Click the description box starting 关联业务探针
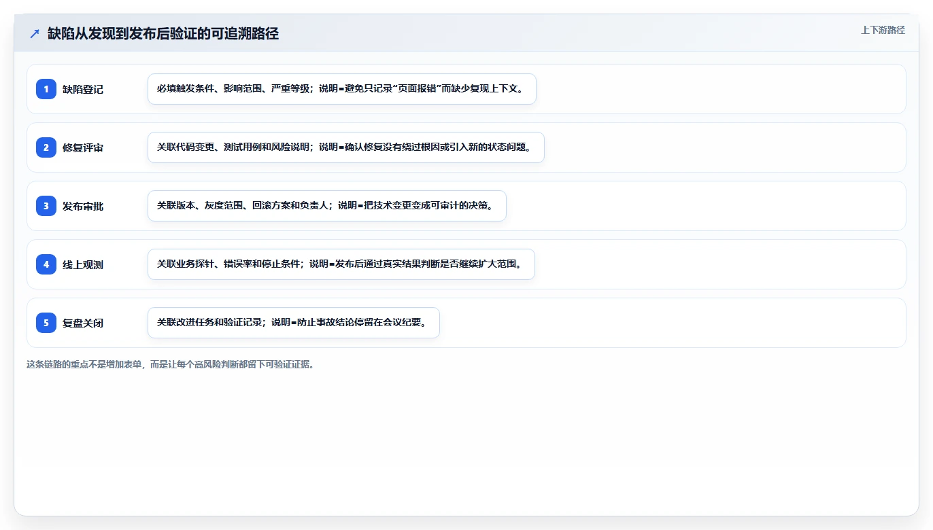 coord(341,264)
